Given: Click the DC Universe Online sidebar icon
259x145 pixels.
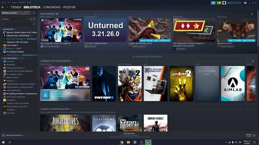Looking at the screenshot, I should click(x=4, y=74).
